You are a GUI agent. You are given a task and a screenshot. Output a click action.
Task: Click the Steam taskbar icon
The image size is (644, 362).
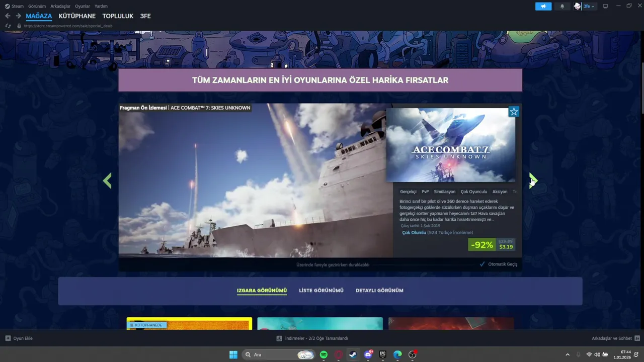coord(353,354)
